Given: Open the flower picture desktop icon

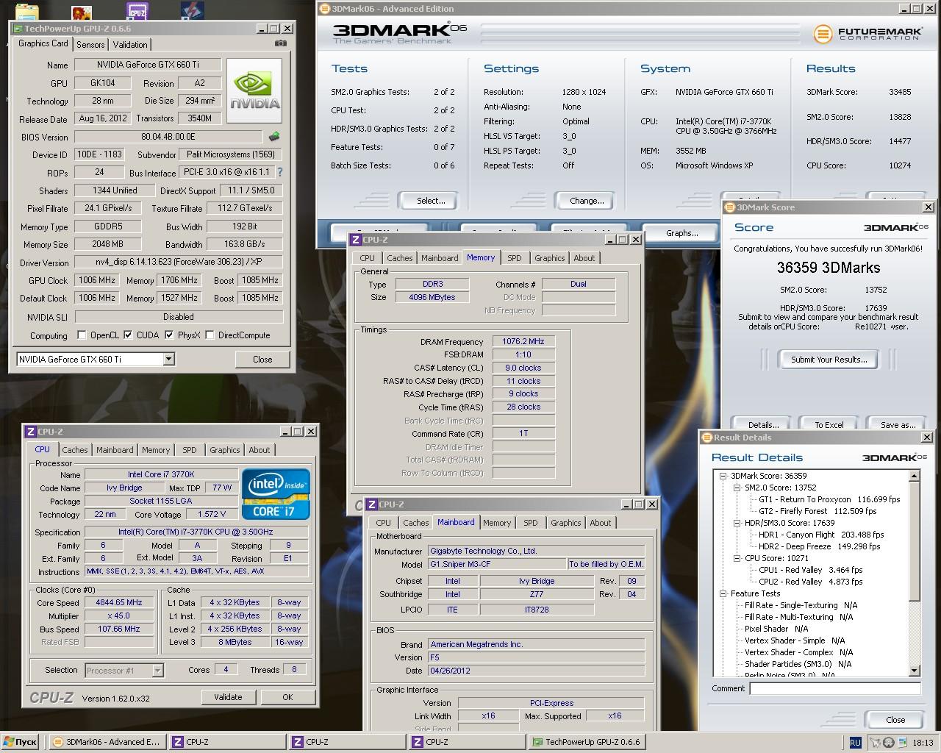Looking at the screenshot, I should [82, 12].
